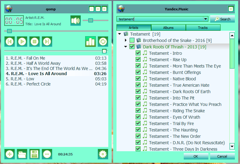This screenshot has width=240, height=164.
Task: Click the testament search input field
Action: click(x=160, y=19)
